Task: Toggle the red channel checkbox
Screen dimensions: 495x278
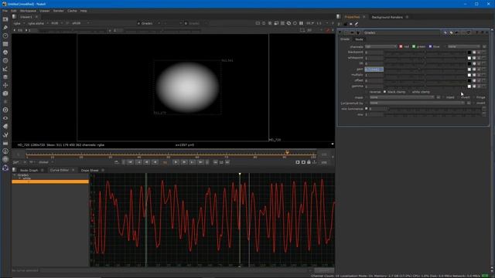Action: click(x=401, y=46)
